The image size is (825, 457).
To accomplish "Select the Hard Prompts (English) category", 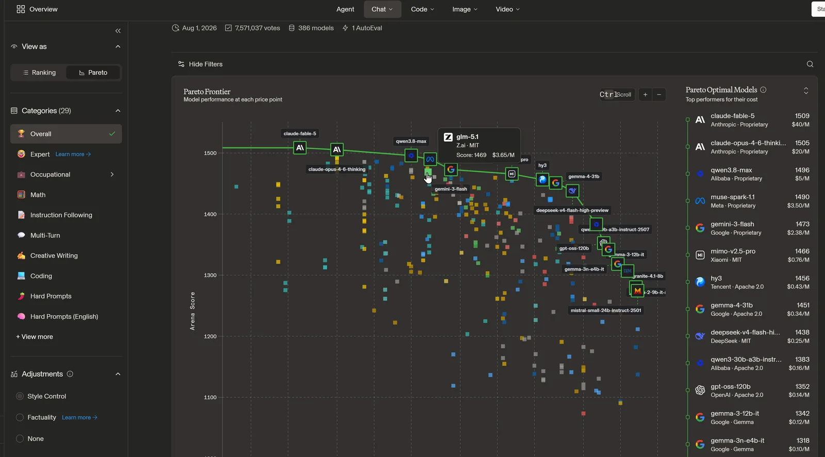I will [x=66, y=316].
